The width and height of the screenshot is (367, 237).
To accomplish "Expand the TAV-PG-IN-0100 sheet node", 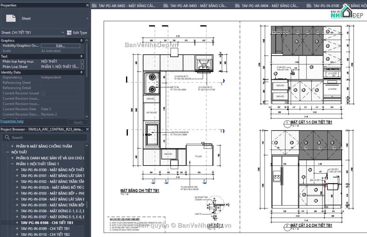I will coord(17,170).
